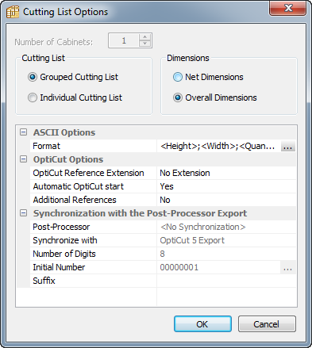Click the Suffix value field
312x348 pixels.
226,281
